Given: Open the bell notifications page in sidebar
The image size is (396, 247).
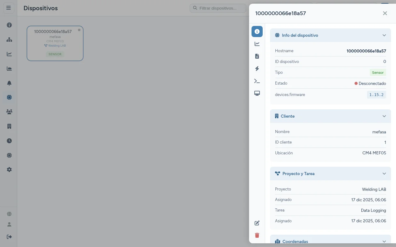Looking at the screenshot, I should [9, 83].
